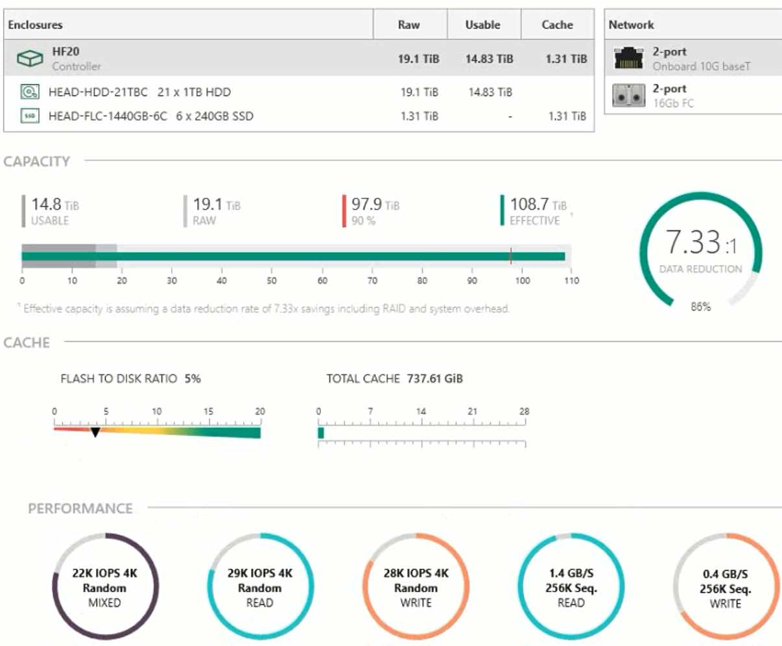Click the HEAD-FLC-1440GB-6C row's raw 1.31 TiB value

tap(420, 116)
